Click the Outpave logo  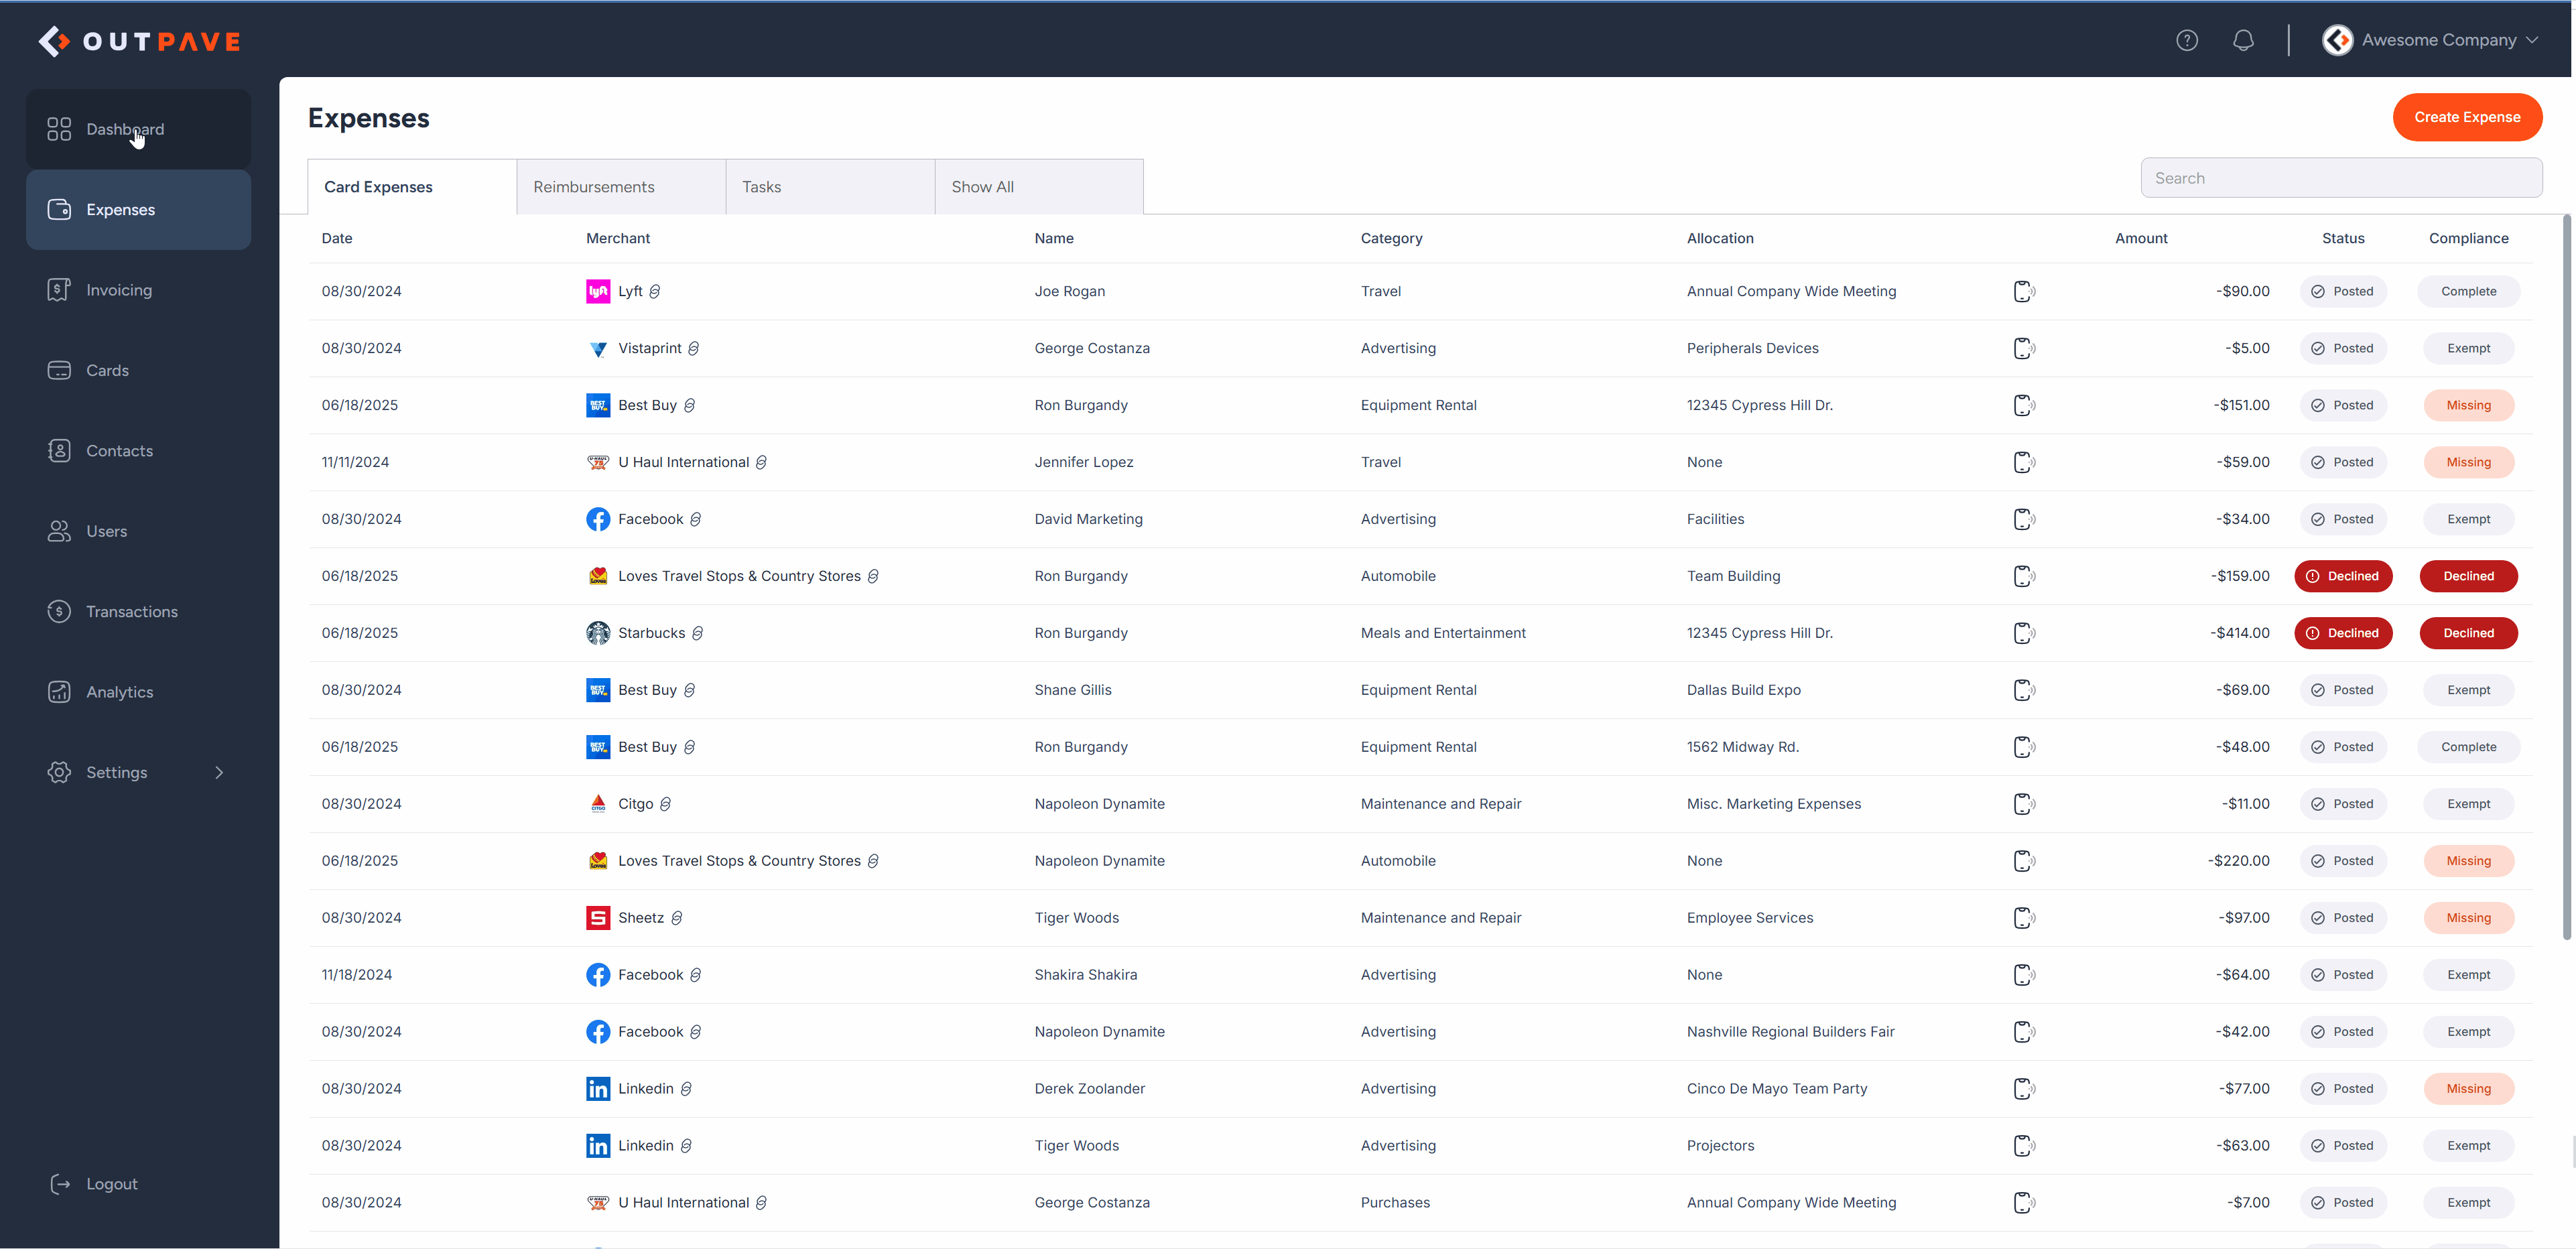point(140,41)
